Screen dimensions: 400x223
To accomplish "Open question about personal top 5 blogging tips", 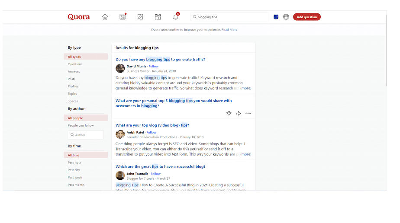I will tap(174, 103).
